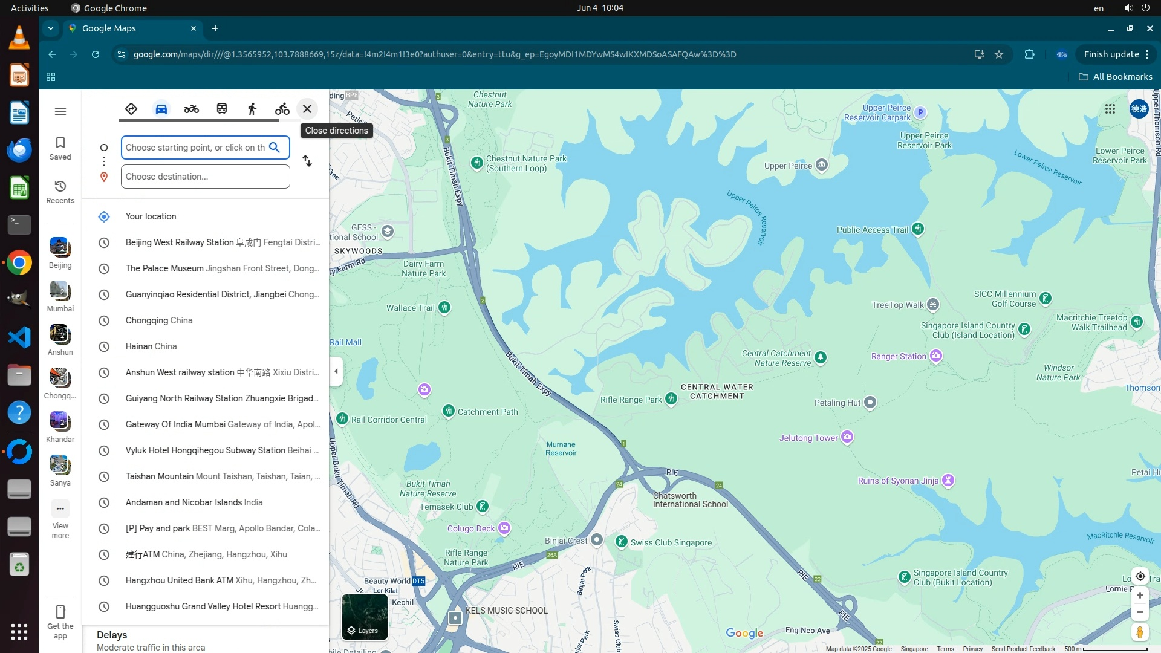The image size is (1161, 653).
Task: Click the Choose destination field
Action: 205,177
